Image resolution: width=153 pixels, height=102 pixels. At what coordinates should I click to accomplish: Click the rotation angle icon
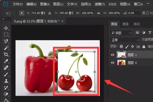pyautogui.click(x=125, y=13)
